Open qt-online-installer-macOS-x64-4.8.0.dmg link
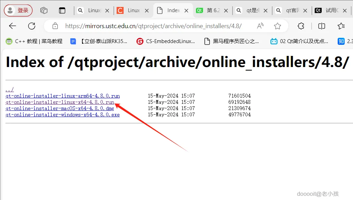 60,108
